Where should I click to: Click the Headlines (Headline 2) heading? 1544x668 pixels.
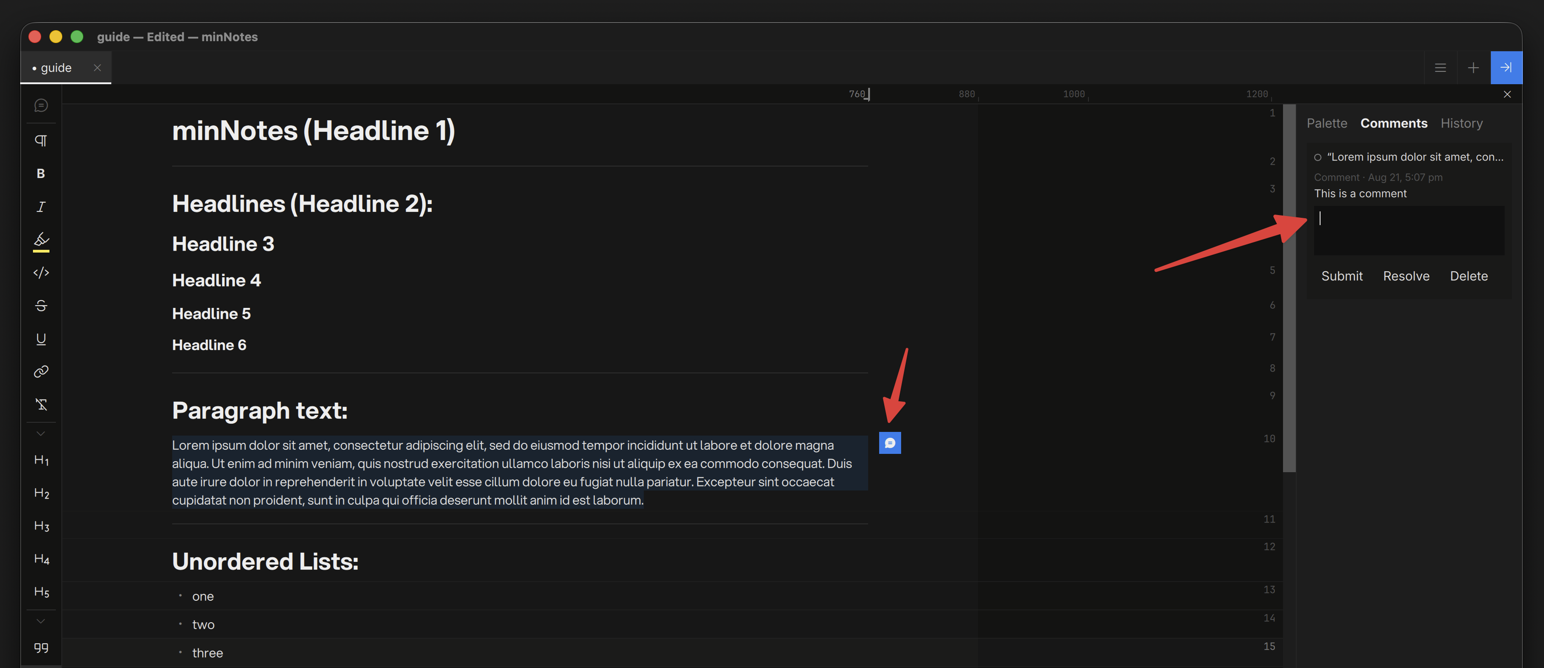pyautogui.click(x=302, y=204)
